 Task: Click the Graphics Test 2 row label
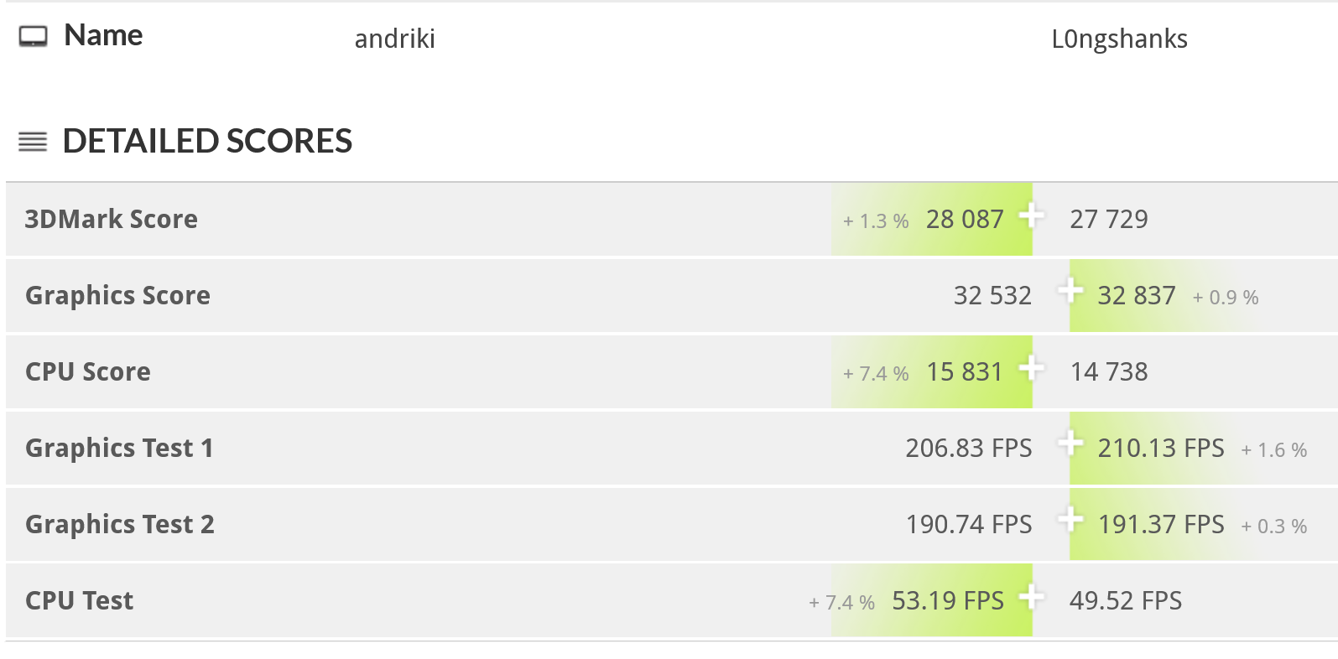[120, 524]
